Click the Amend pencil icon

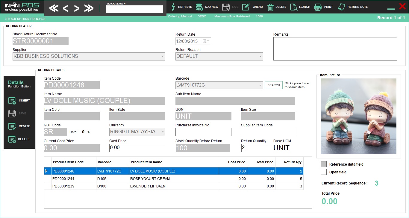(x=246, y=7)
